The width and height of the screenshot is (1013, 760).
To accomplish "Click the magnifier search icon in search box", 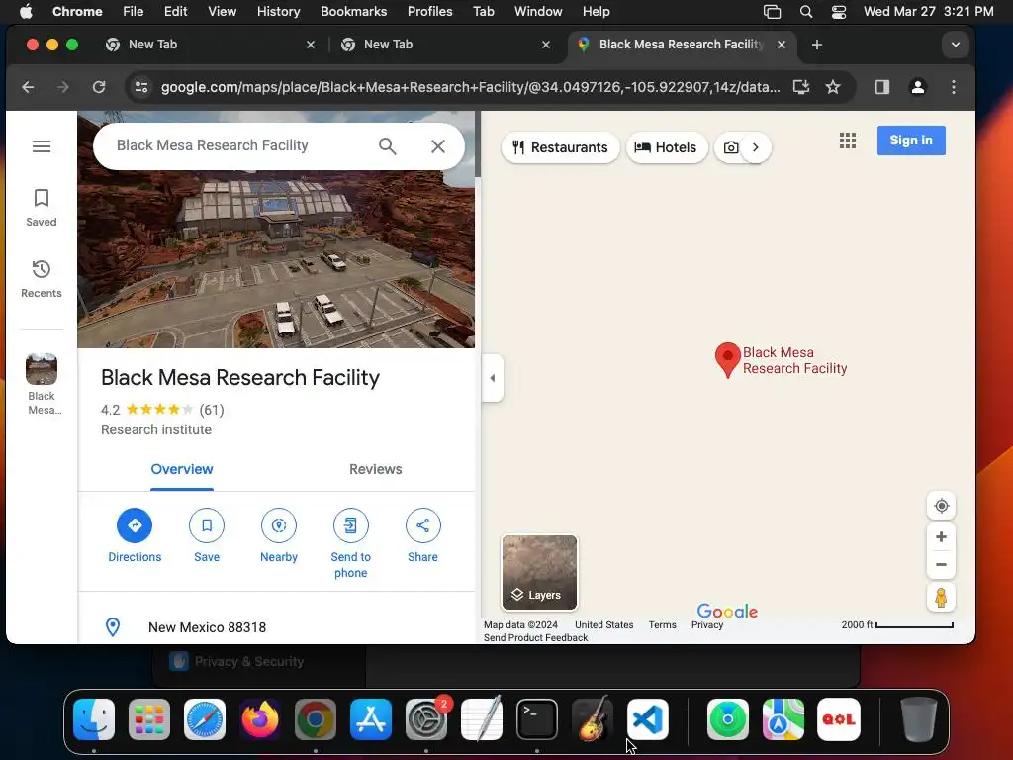I will pyautogui.click(x=388, y=146).
